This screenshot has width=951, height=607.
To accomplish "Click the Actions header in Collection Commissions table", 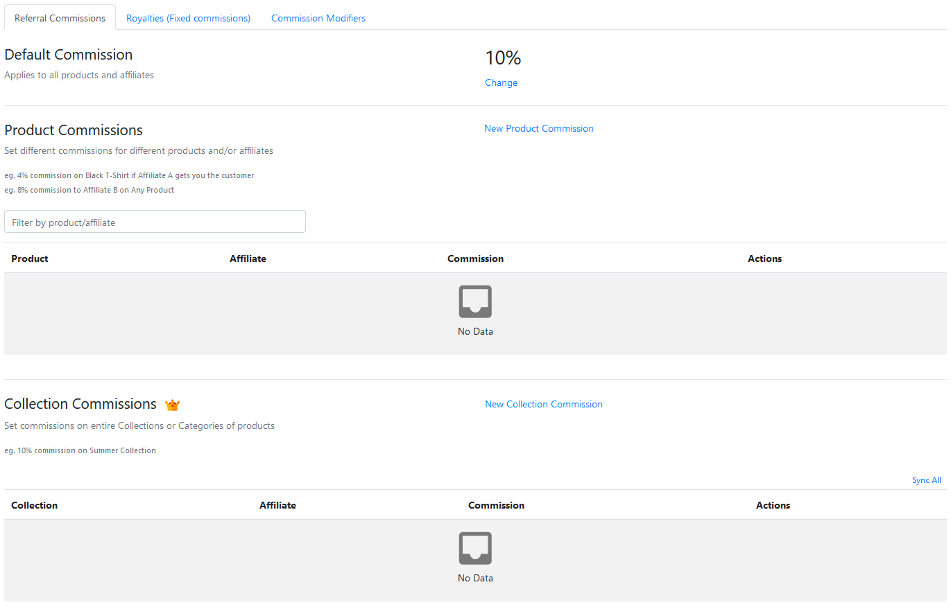I will pyautogui.click(x=773, y=505).
